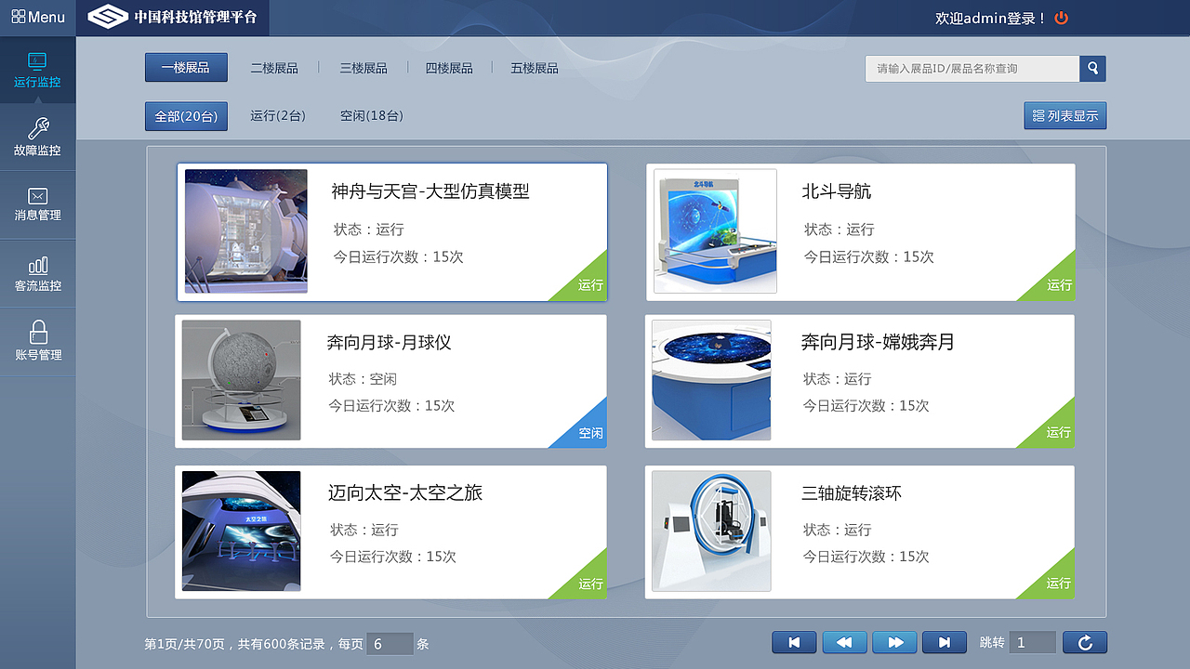Screen dimensions: 1190x669
Task: Click the refresh jump arrow button
Action: pos(1085,642)
